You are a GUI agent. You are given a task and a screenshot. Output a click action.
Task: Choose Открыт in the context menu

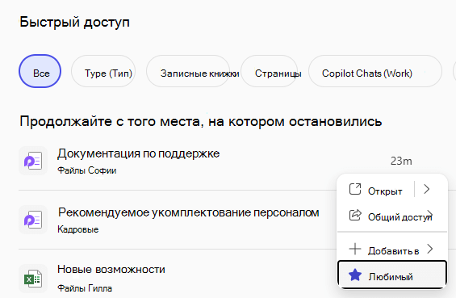(x=385, y=191)
